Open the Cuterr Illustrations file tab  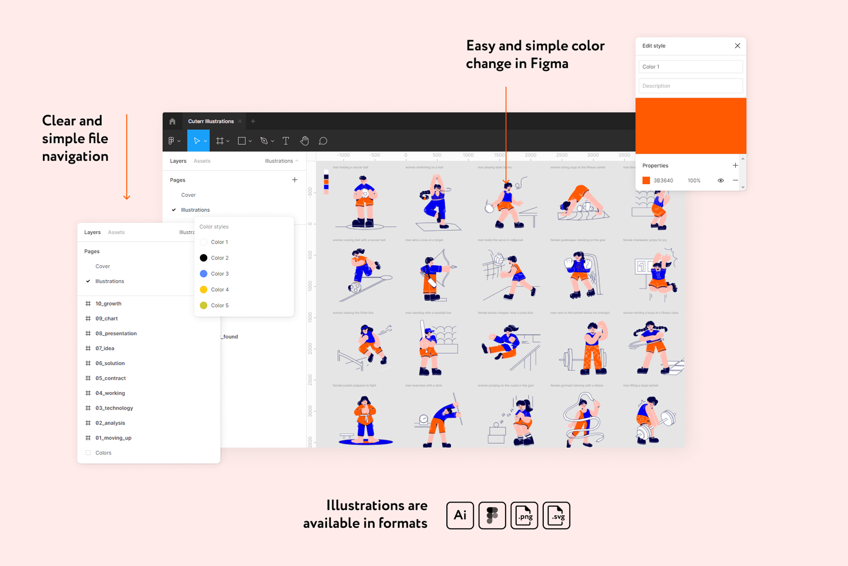coord(210,121)
